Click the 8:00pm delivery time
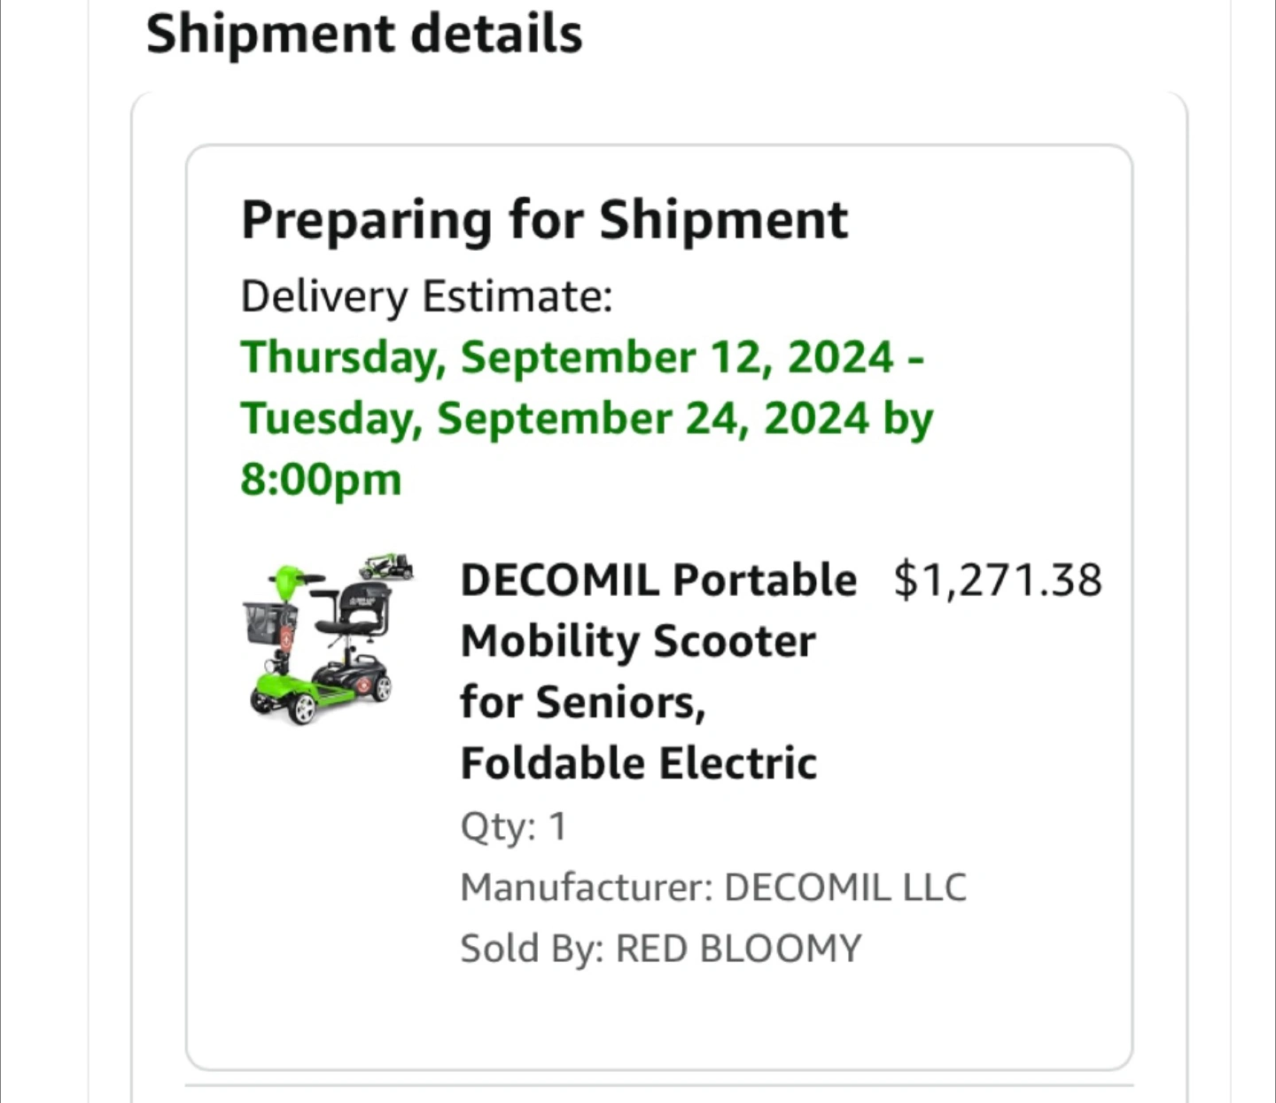1276x1103 pixels. click(321, 480)
